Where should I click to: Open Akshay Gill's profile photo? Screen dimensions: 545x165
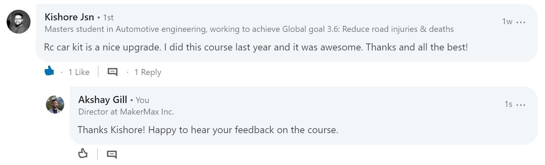pyautogui.click(x=55, y=104)
